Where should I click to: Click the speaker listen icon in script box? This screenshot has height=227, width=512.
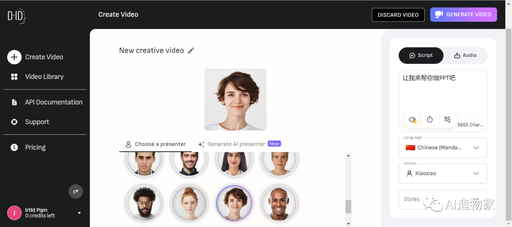pos(413,120)
